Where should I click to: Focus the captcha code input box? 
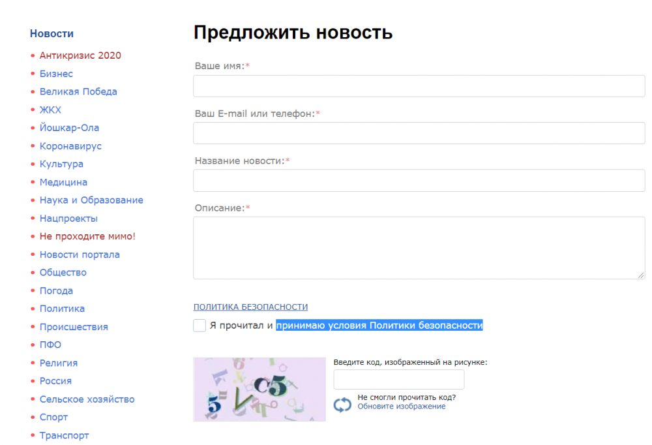(399, 380)
